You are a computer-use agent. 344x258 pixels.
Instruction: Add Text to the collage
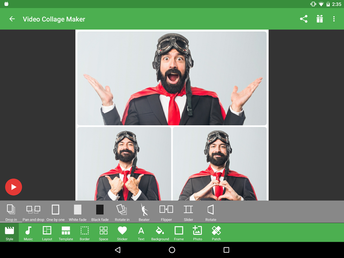tap(141, 233)
